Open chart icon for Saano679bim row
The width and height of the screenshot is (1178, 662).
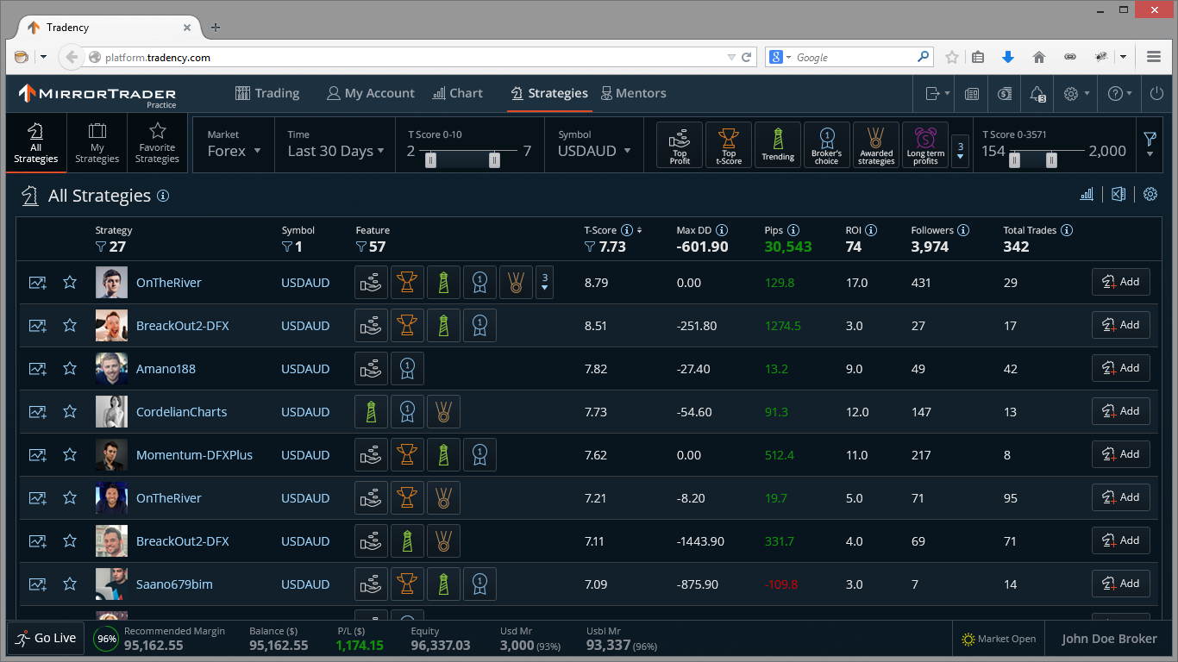click(x=37, y=584)
